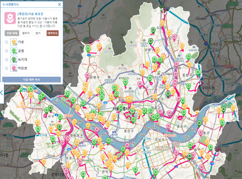The height and width of the screenshot is (179, 242).
Task: Click the 펼치기 expand button
Action: click(x=26, y=33)
